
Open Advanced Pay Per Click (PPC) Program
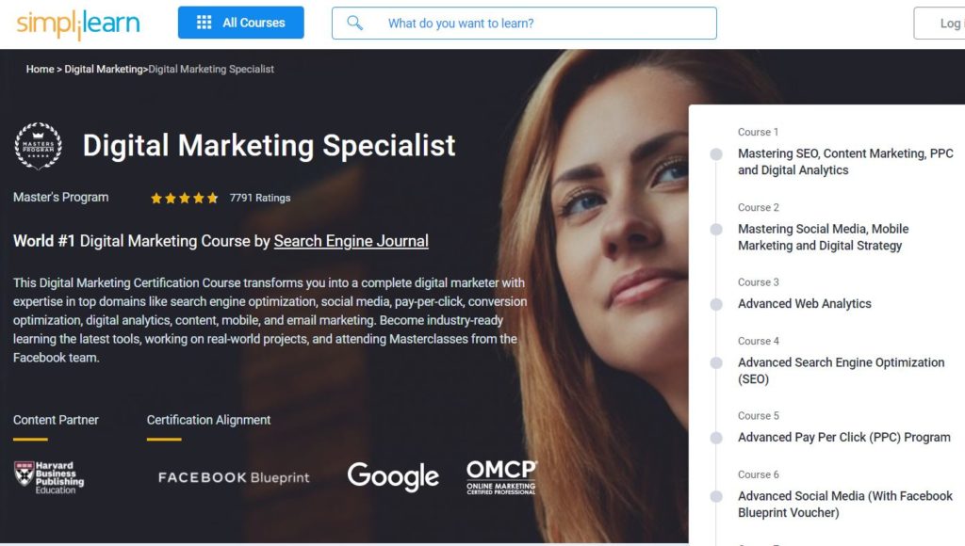pos(844,437)
